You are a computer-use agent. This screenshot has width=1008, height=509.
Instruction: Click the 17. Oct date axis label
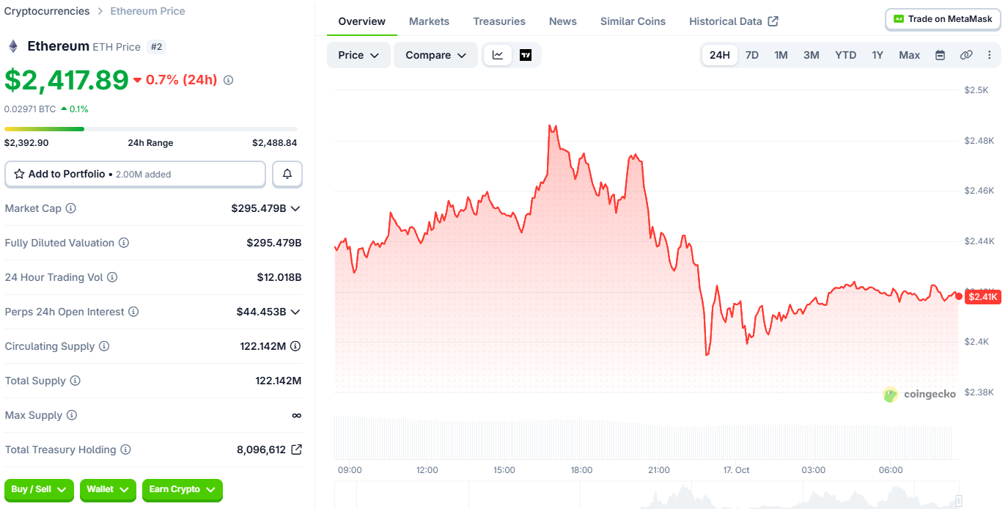click(735, 469)
